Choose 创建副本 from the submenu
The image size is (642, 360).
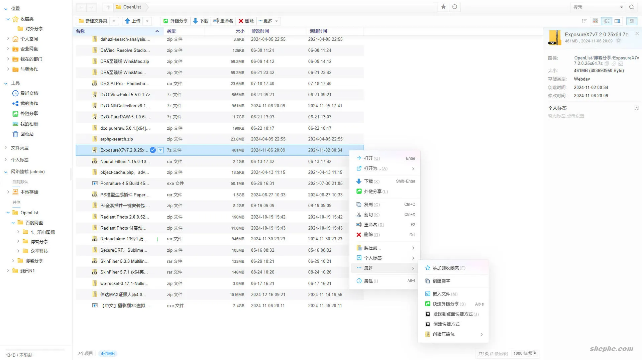click(441, 281)
